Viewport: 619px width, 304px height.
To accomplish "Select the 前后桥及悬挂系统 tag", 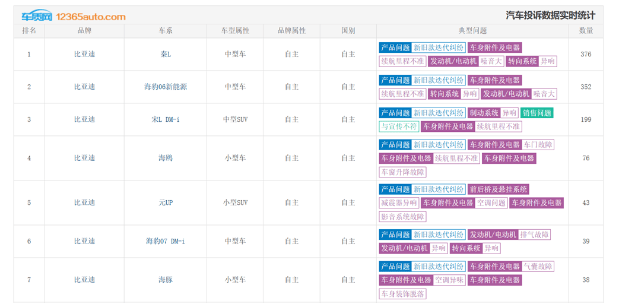I will (498, 189).
